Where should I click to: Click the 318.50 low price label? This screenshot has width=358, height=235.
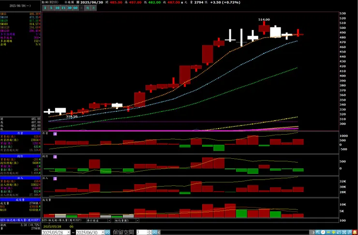[x=72, y=116]
